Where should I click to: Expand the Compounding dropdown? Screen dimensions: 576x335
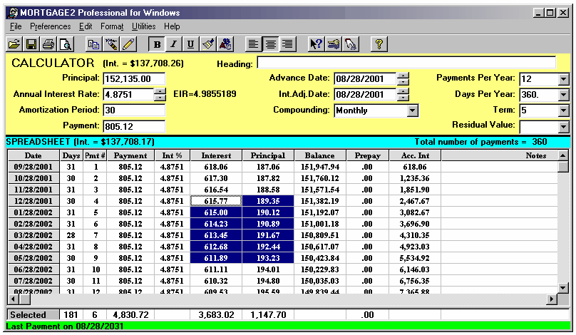[x=412, y=110]
